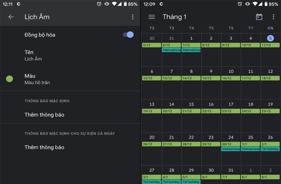Open the 'Vietnamese' event on the 24th

pyautogui.click(x=231, y=149)
